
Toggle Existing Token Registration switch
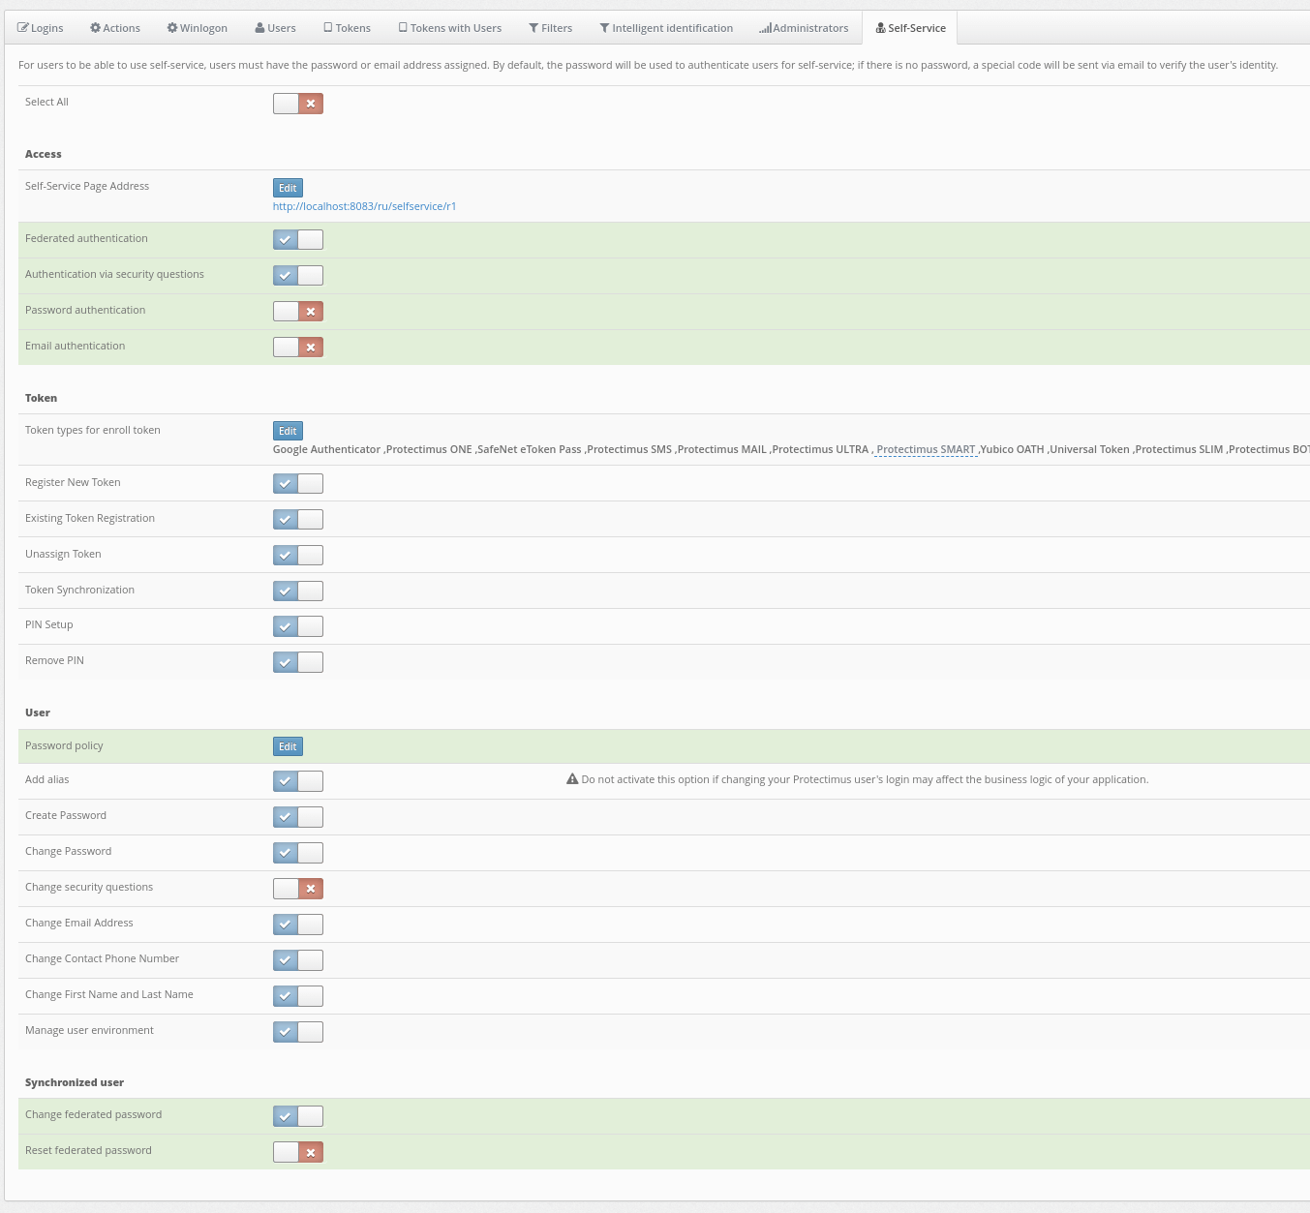tap(298, 520)
